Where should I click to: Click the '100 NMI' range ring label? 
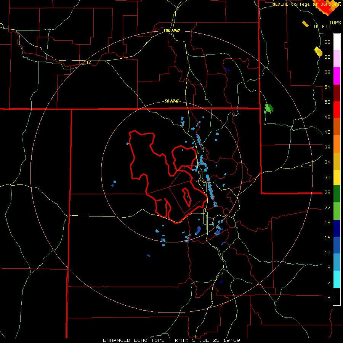(171, 30)
